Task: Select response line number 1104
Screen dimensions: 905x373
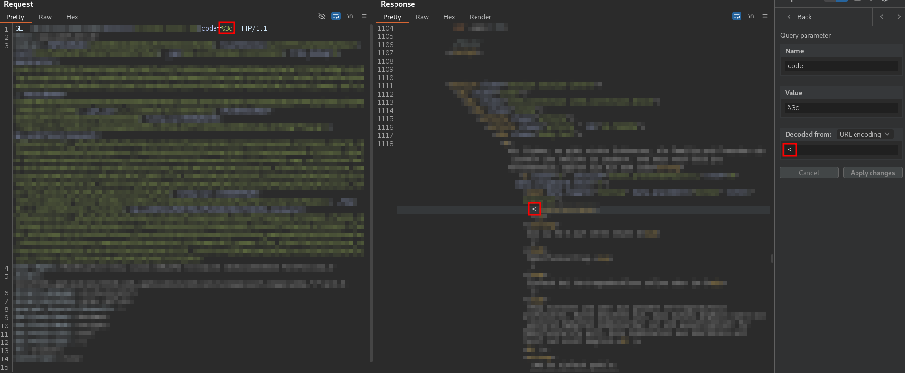Action: click(x=386, y=28)
